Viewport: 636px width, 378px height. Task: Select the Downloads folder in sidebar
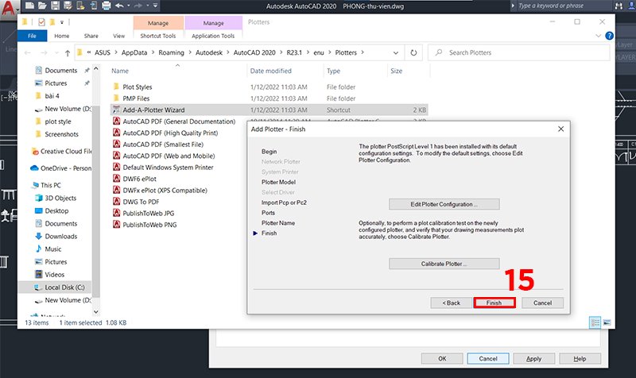pos(60,236)
